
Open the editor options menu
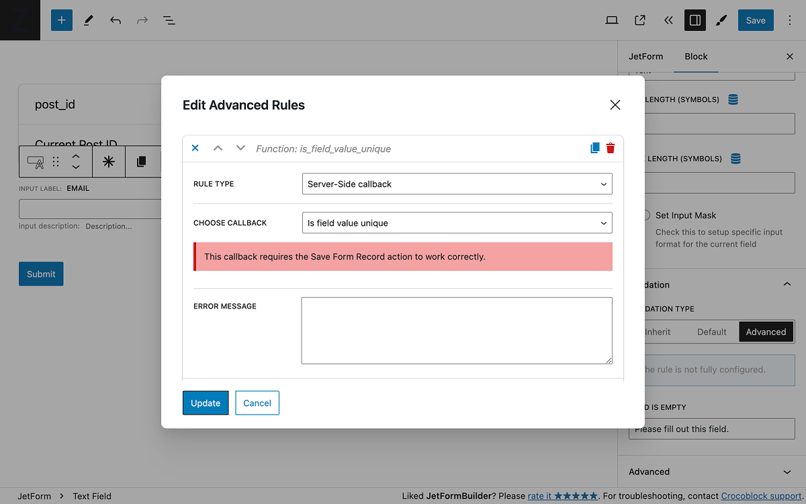[789, 20]
